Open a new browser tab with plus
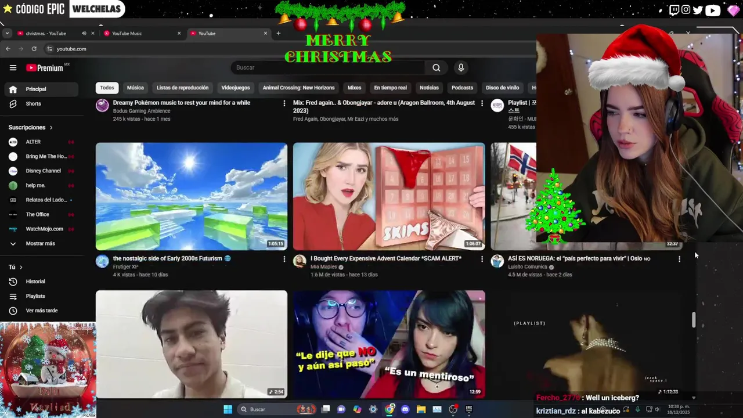Image resolution: width=743 pixels, height=418 pixels. [278, 33]
